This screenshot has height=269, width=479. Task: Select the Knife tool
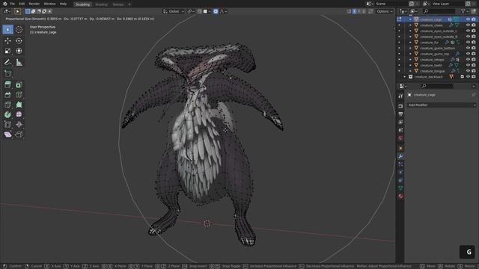click(x=7, y=105)
